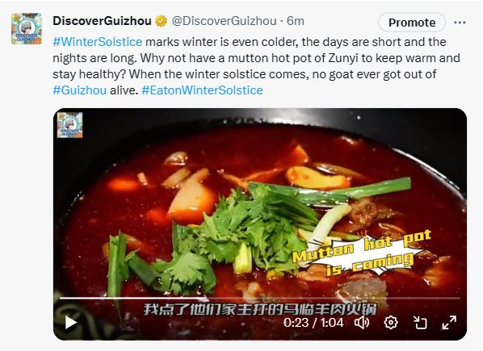Follow the #EatonWinterSolstice hashtag link

pos(202,90)
